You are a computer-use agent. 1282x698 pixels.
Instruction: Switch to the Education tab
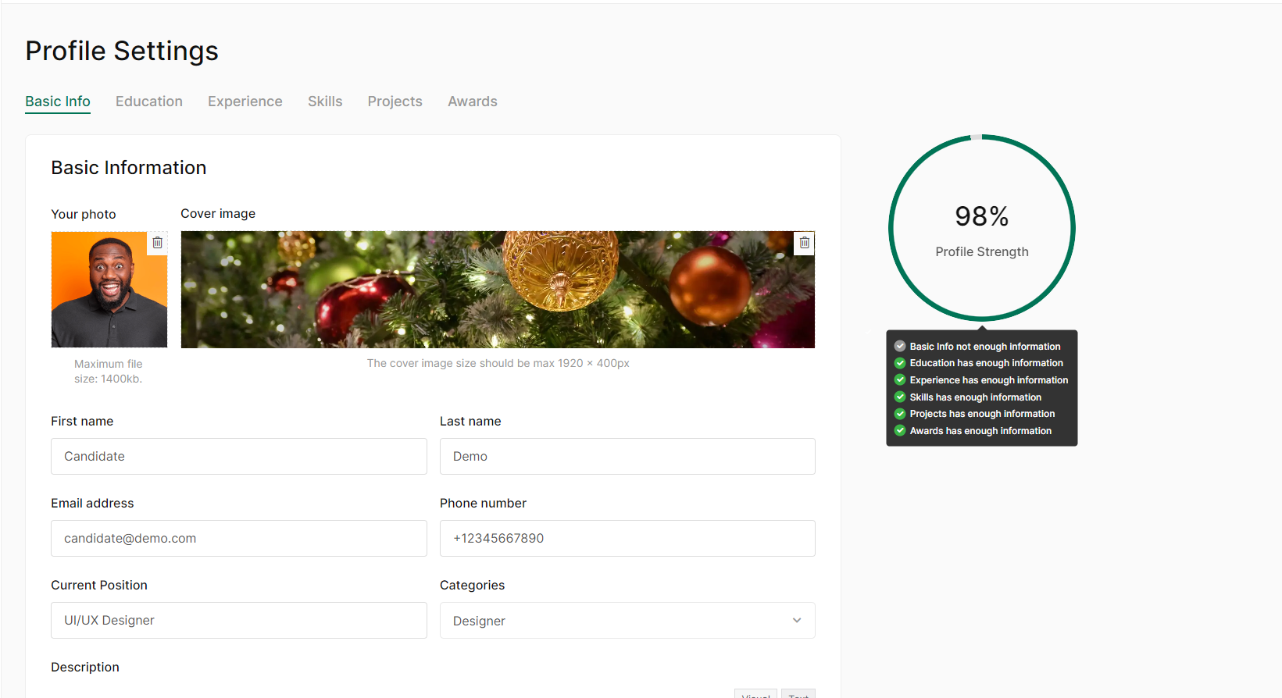148,101
